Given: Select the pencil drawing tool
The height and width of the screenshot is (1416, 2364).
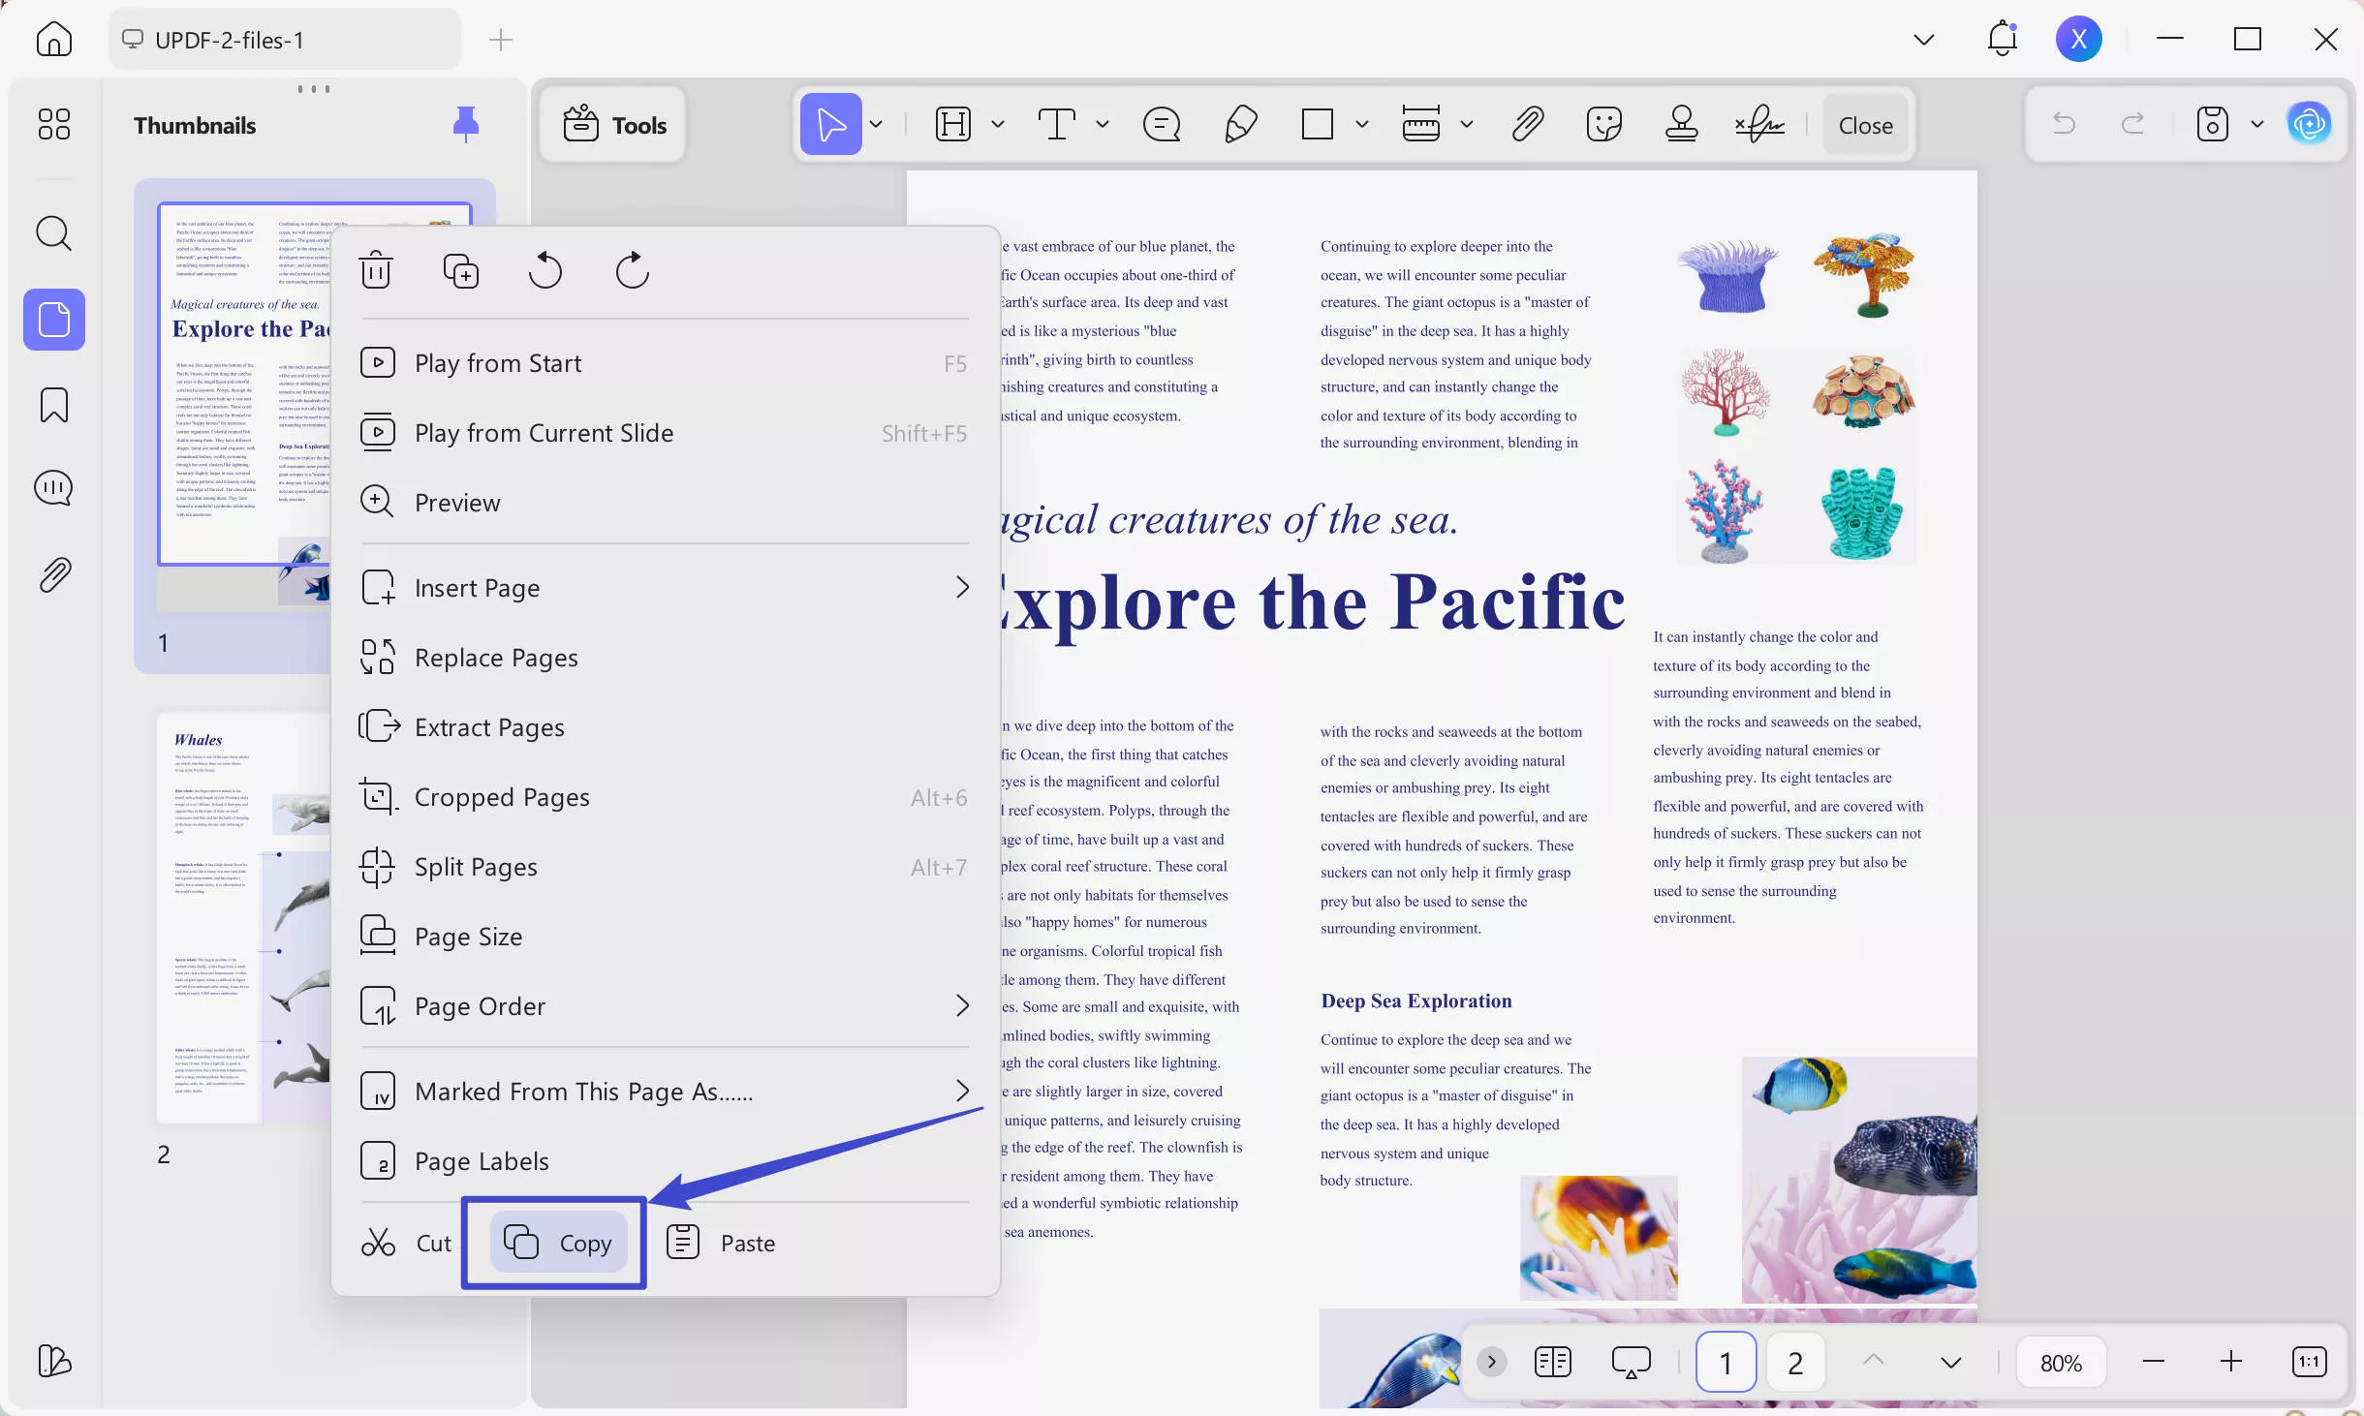Looking at the screenshot, I should pyautogui.click(x=1241, y=124).
